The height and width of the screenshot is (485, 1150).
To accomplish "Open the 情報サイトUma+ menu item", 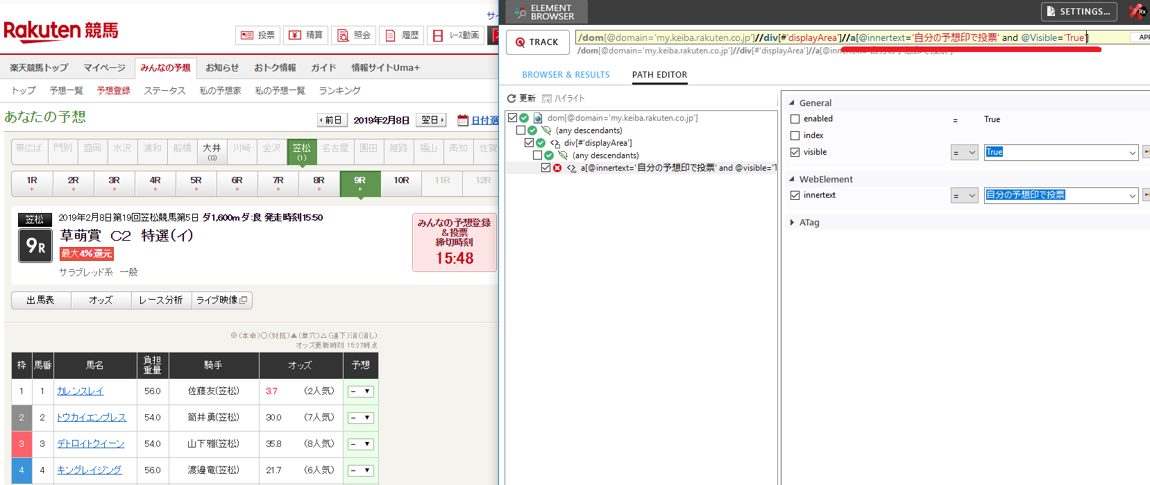I will point(385,68).
